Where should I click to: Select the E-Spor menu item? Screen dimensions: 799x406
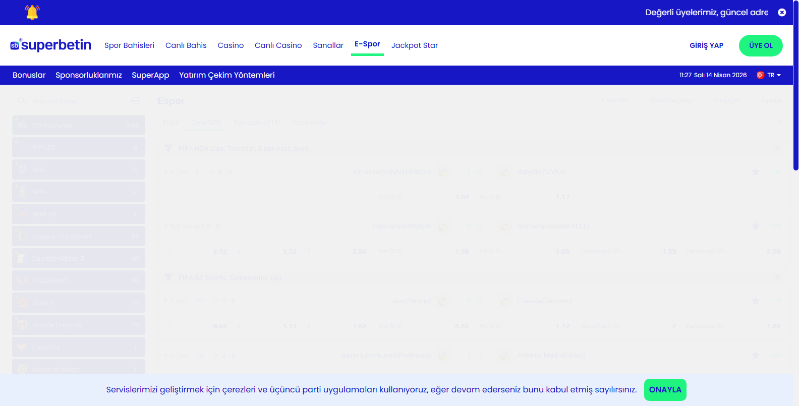coord(367,44)
